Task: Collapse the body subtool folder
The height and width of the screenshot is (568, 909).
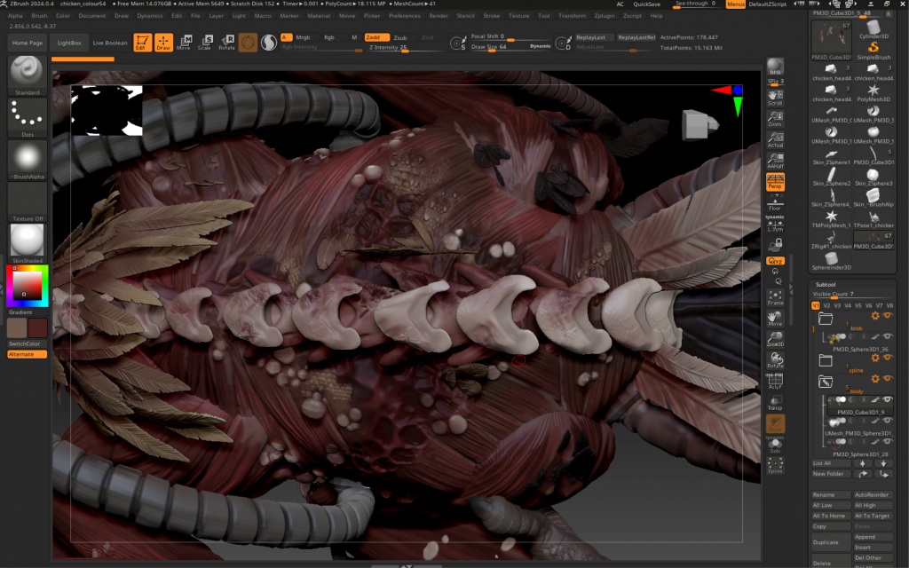Action: coord(826,382)
